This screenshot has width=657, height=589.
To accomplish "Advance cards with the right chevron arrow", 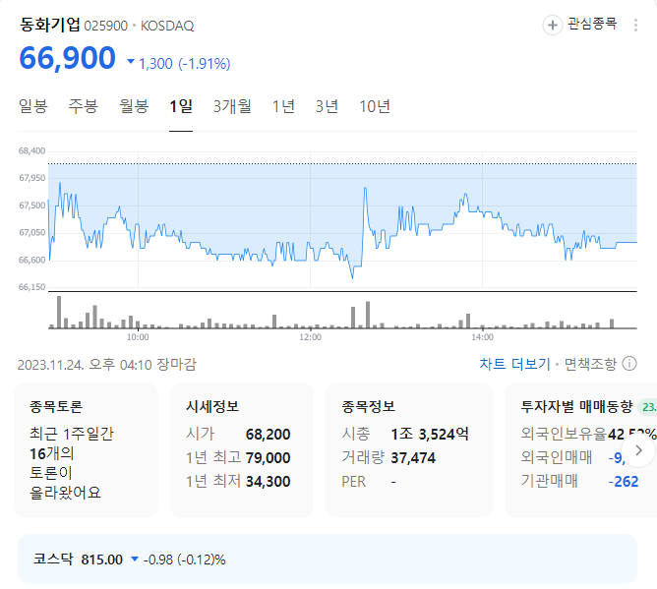I will pos(638,450).
